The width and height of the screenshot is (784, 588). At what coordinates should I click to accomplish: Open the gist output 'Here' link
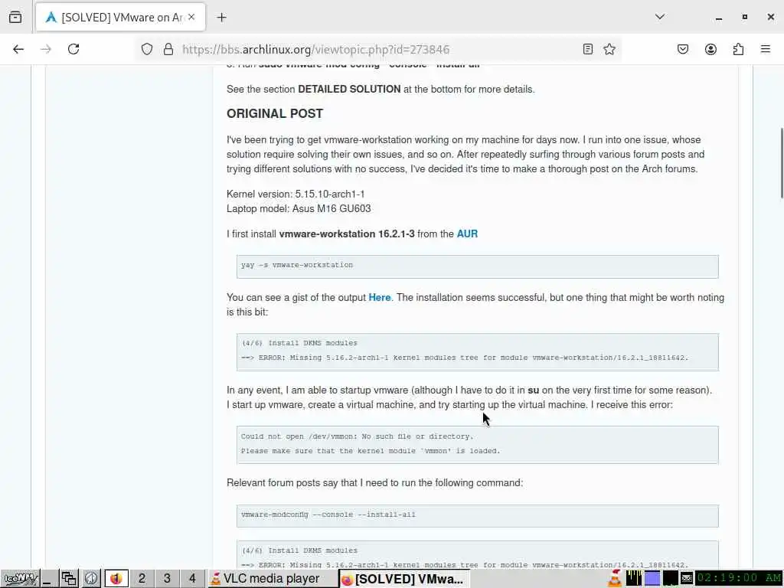tap(380, 297)
